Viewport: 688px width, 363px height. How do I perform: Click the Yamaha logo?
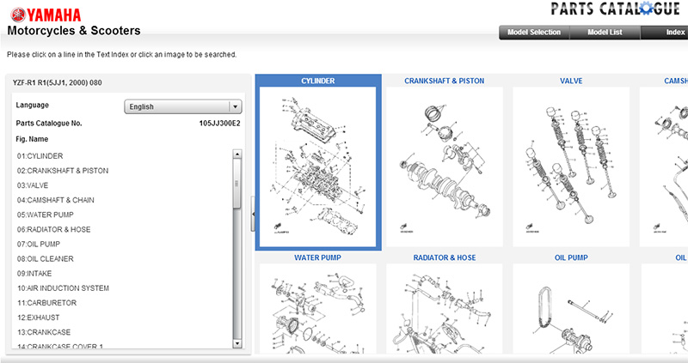pos(46,15)
